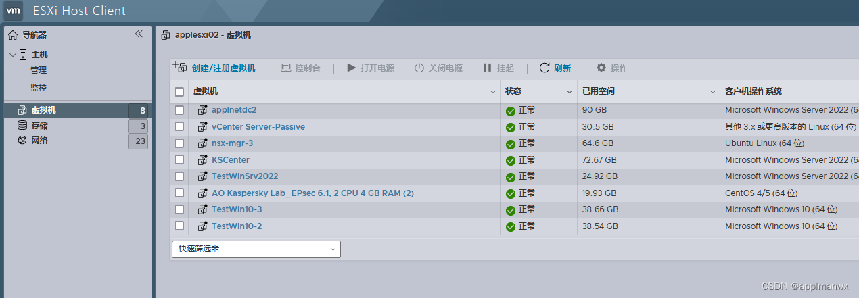Screen dimensions: 859x298
Task: Toggle the select-all checkbox in table header
Action: coord(179,92)
